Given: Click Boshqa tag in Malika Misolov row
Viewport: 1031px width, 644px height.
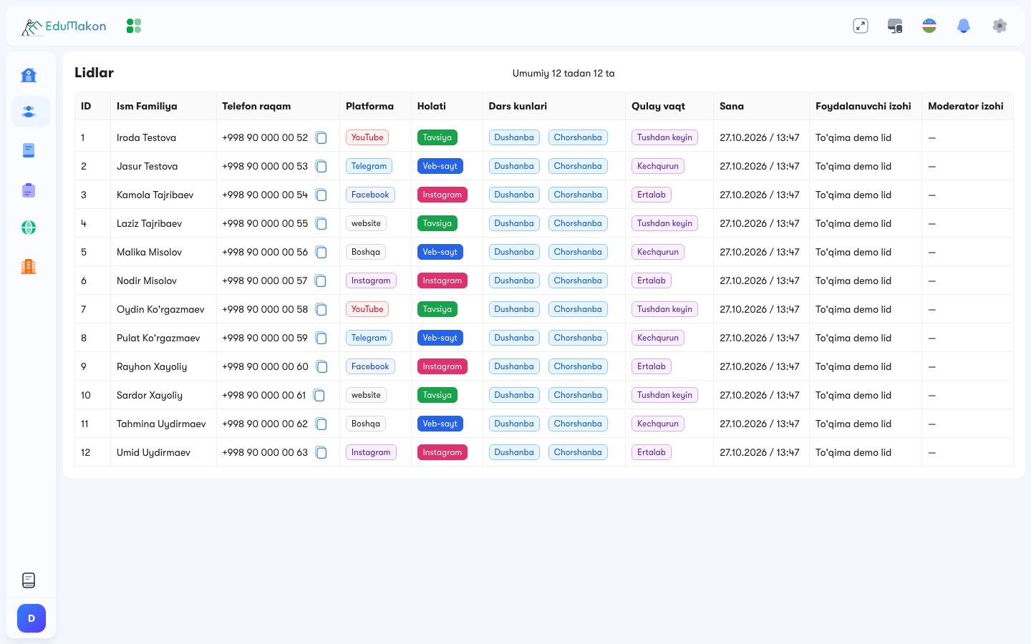Looking at the screenshot, I should [366, 252].
